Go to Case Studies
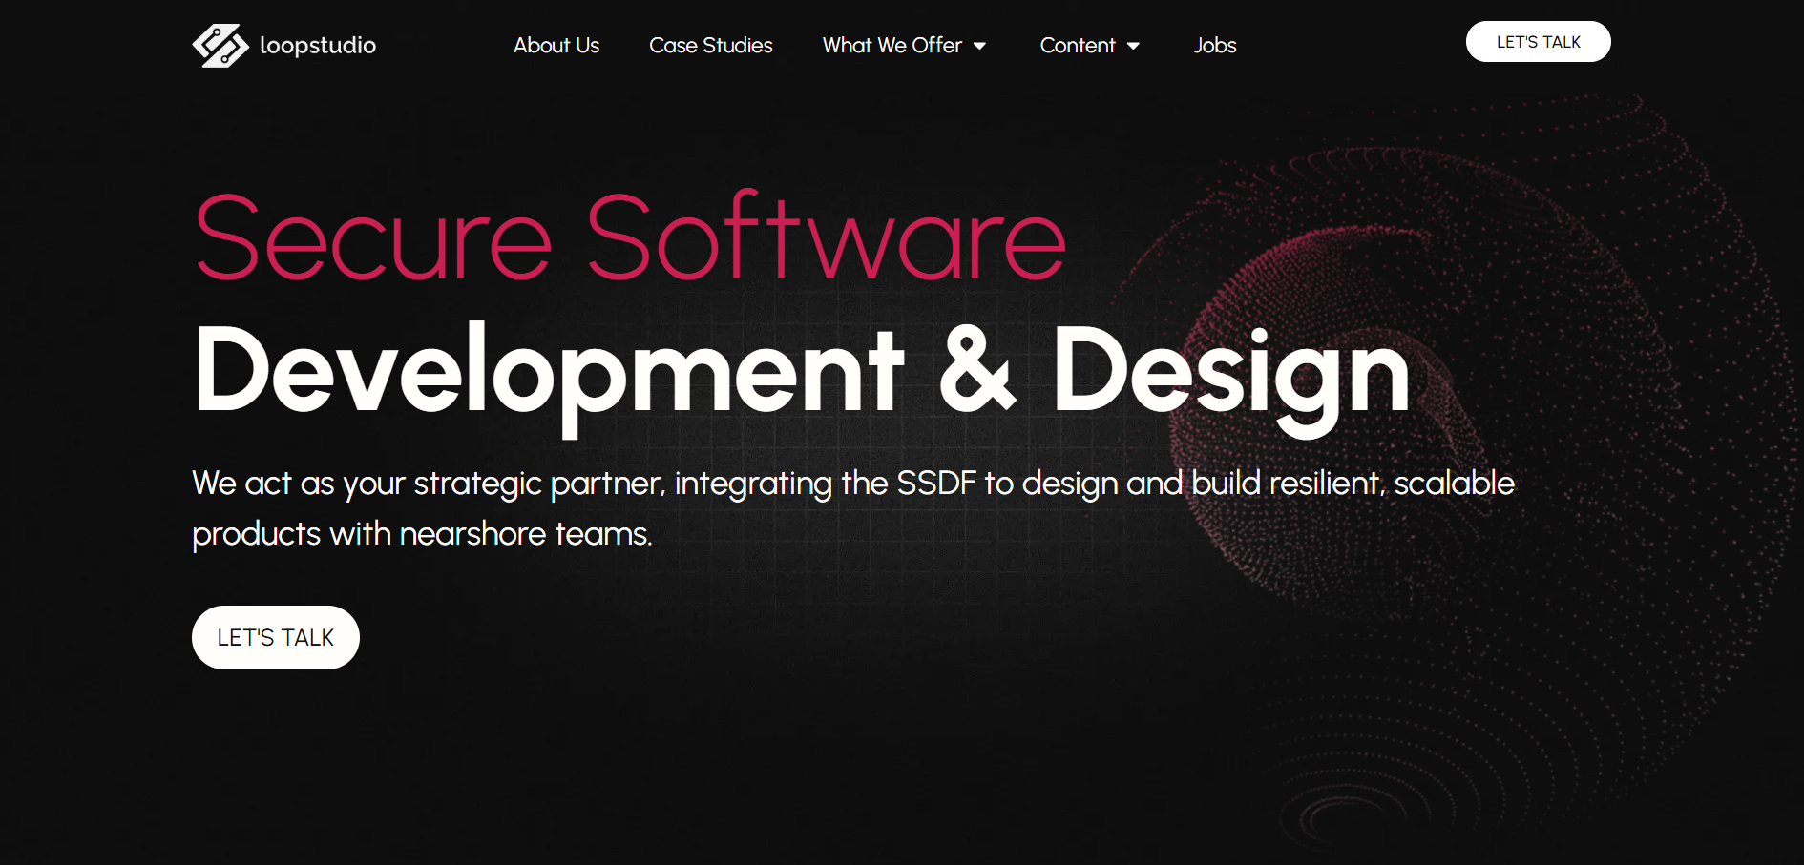The width and height of the screenshot is (1804, 865). (x=711, y=46)
